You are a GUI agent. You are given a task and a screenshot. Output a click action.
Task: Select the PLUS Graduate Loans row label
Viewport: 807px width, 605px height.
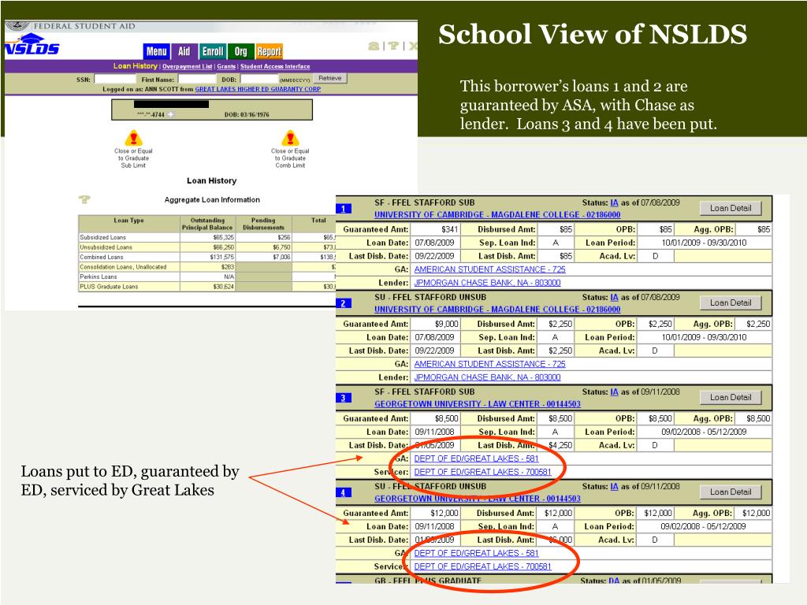109,287
